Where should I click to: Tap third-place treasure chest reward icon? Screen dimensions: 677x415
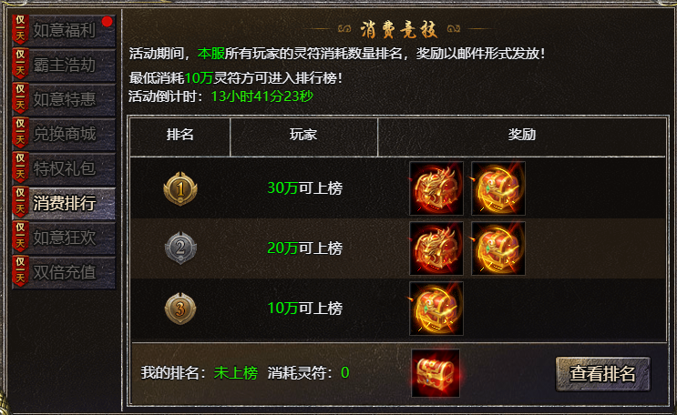(436, 309)
